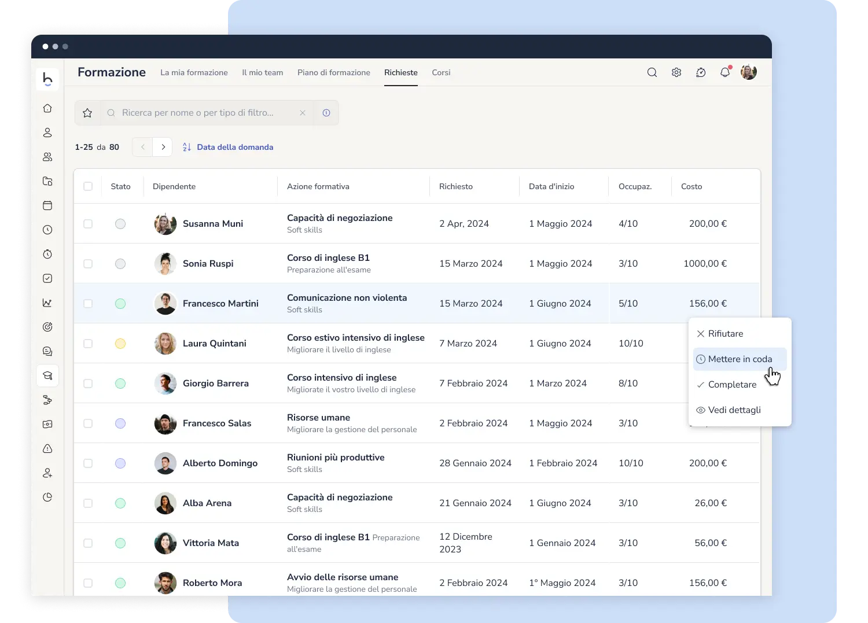Viewport: 868px width, 623px height.
Task: Switch to the Piano di formazione tab
Action: (x=334, y=72)
